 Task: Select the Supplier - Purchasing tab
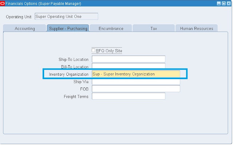68,28
